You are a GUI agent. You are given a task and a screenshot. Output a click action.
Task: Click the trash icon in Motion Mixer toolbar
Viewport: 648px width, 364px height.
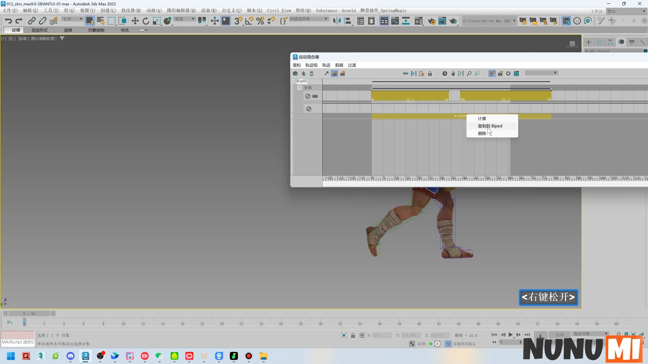[x=312, y=73]
